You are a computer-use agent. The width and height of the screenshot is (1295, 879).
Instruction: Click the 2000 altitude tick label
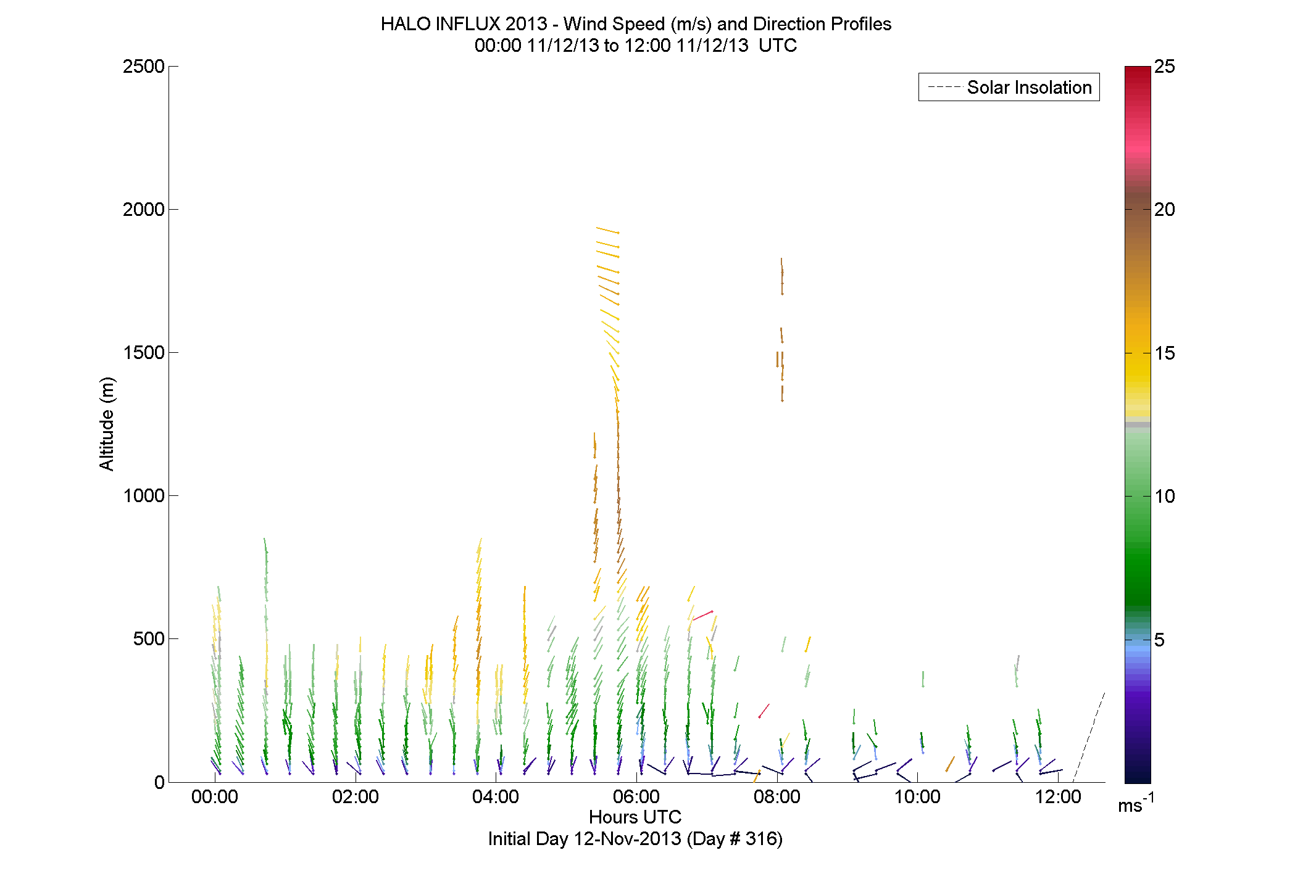click(x=143, y=209)
